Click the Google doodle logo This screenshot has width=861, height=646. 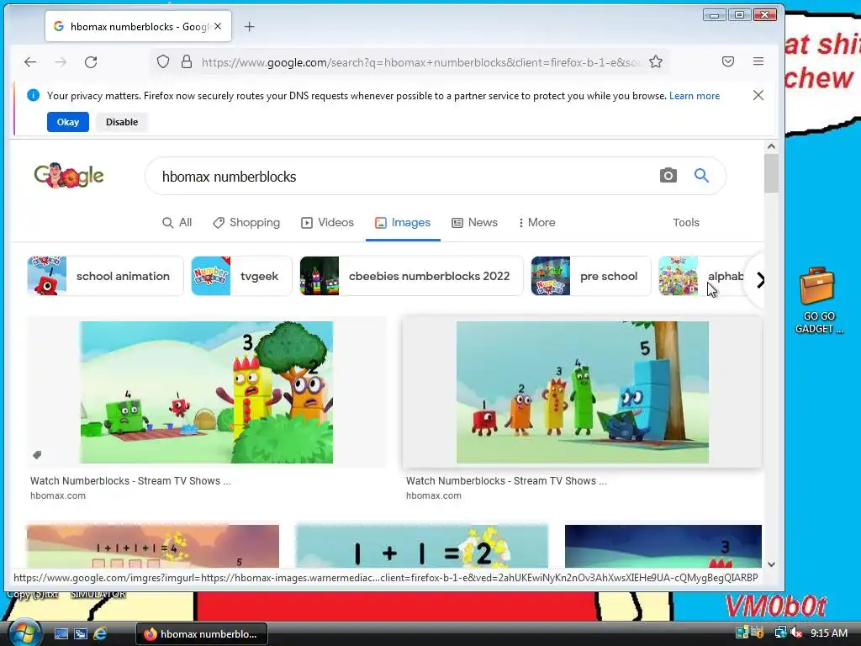tap(69, 175)
